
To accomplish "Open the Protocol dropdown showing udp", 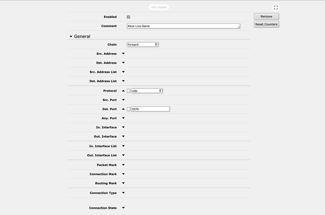I will click(146, 90).
